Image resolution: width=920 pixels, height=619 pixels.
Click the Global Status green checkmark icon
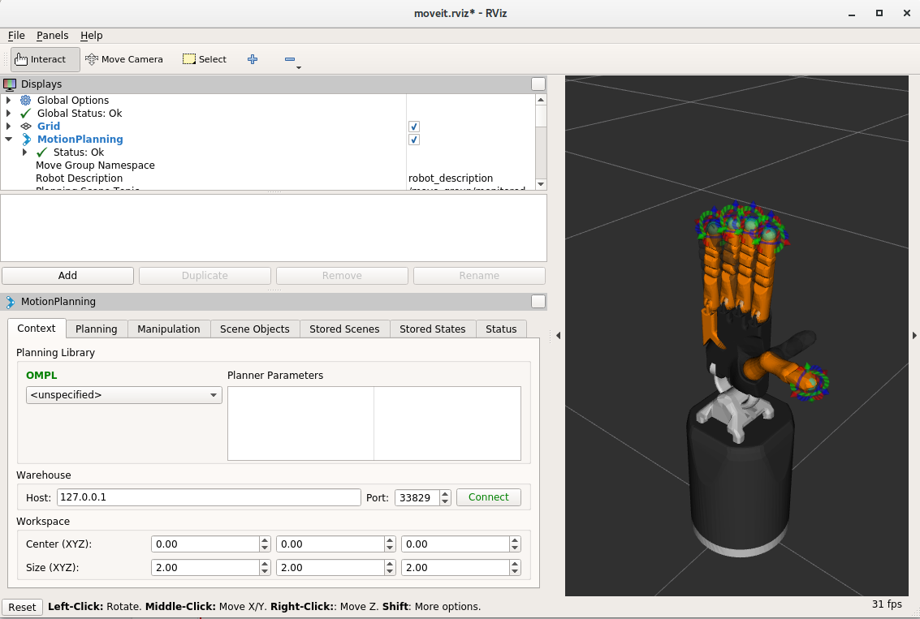pyautogui.click(x=26, y=113)
